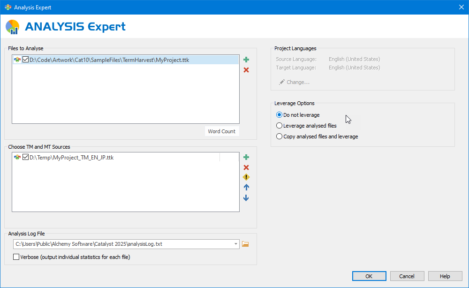Remove selected TM source with red X
Image resolution: width=469 pixels, height=288 pixels.
(246, 167)
